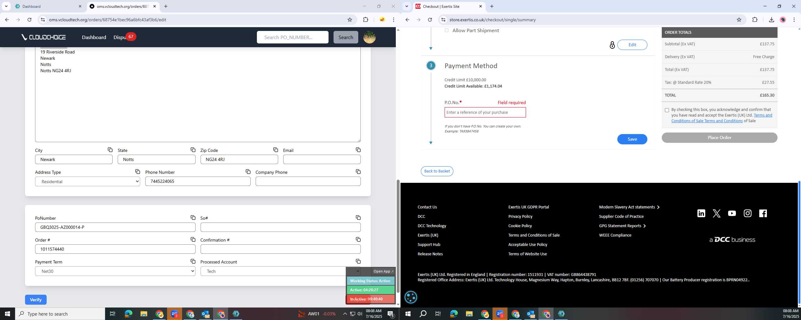The width and height of the screenshot is (801, 320).
Task: Open the Dashboard nav menu item
Action: 94,37
